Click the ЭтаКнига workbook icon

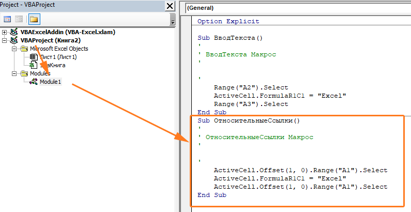tap(34, 65)
